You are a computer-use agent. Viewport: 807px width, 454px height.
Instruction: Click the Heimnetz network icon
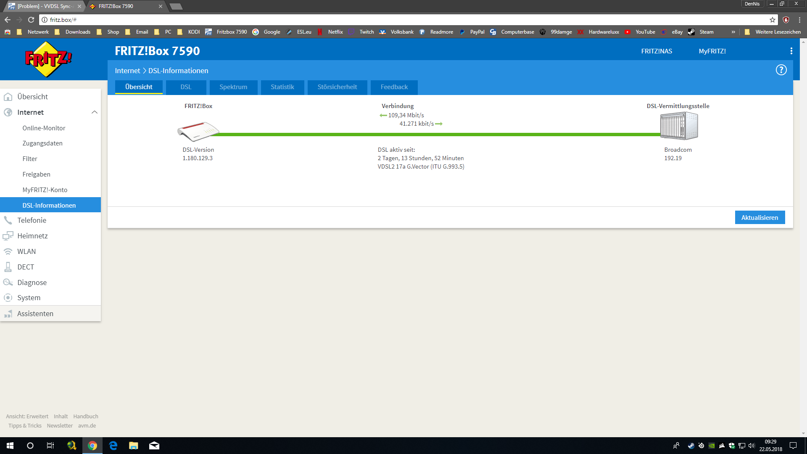click(x=8, y=236)
